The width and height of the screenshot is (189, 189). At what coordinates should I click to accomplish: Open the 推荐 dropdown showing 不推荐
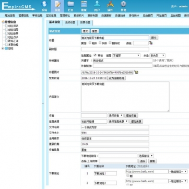point(126,55)
